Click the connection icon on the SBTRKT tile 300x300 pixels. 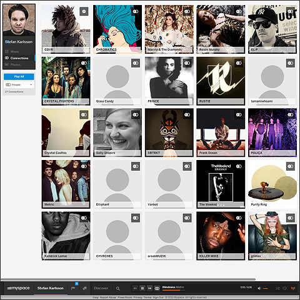[x=187, y=114]
